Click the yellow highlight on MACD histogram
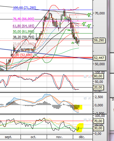Screen dimensions: 114x141 [x=78, y=107]
